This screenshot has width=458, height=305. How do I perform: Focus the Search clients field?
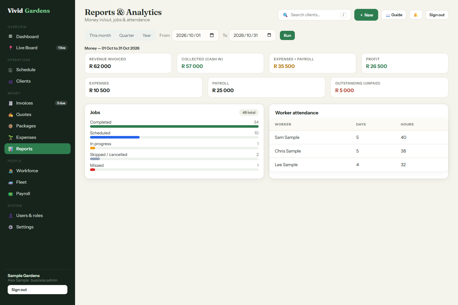(314, 15)
